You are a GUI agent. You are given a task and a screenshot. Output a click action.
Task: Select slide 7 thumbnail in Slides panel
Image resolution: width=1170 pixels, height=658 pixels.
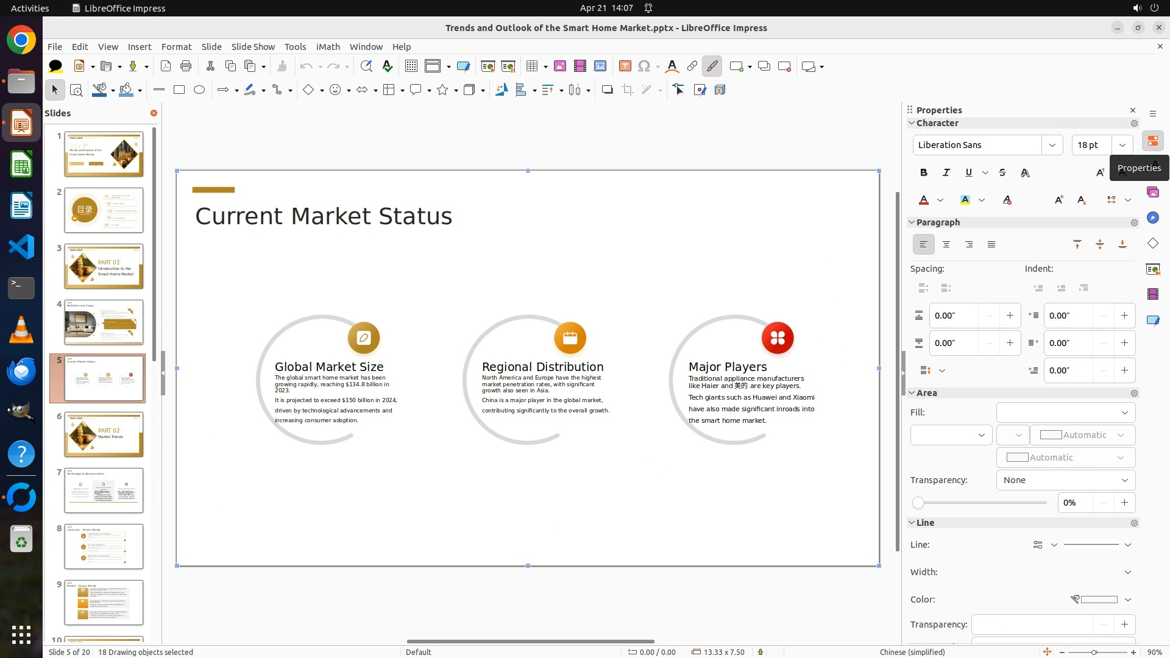pos(104,490)
